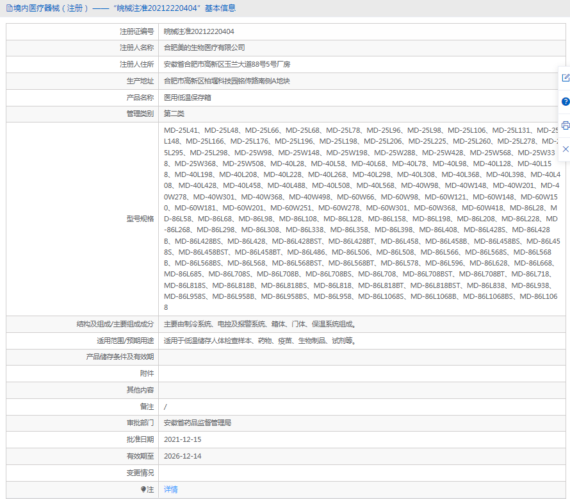Click the 生产地址 label
The height and width of the screenshot is (499, 570).
(140, 81)
